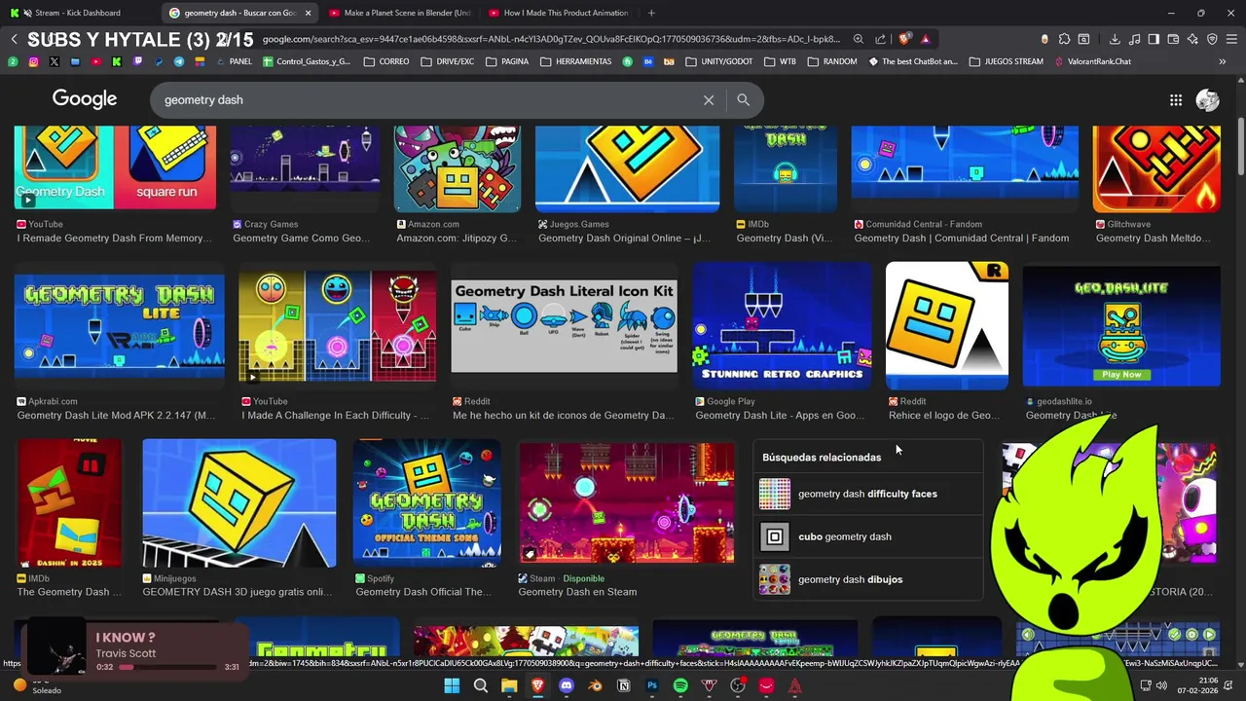The width and height of the screenshot is (1246, 701).
Task: Open Geometry Dash Literal Icon Kit image
Action: pyautogui.click(x=565, y=327)
